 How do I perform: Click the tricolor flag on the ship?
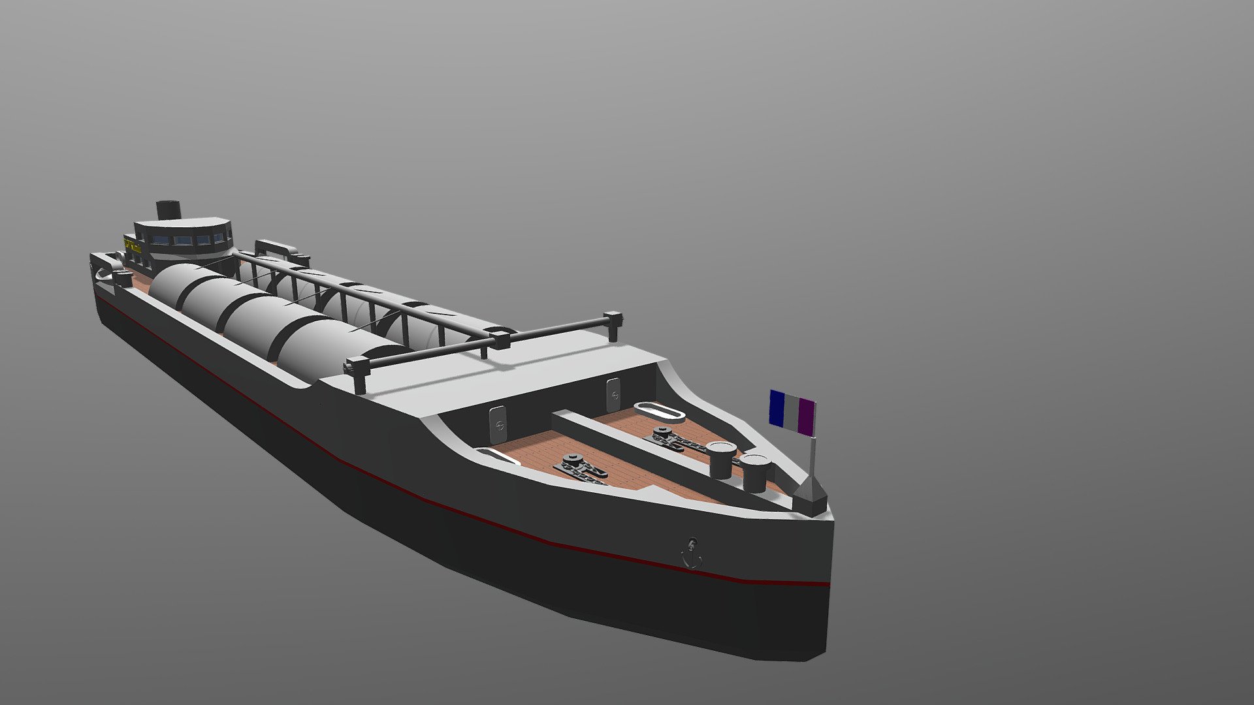click(x=792, y=413)
